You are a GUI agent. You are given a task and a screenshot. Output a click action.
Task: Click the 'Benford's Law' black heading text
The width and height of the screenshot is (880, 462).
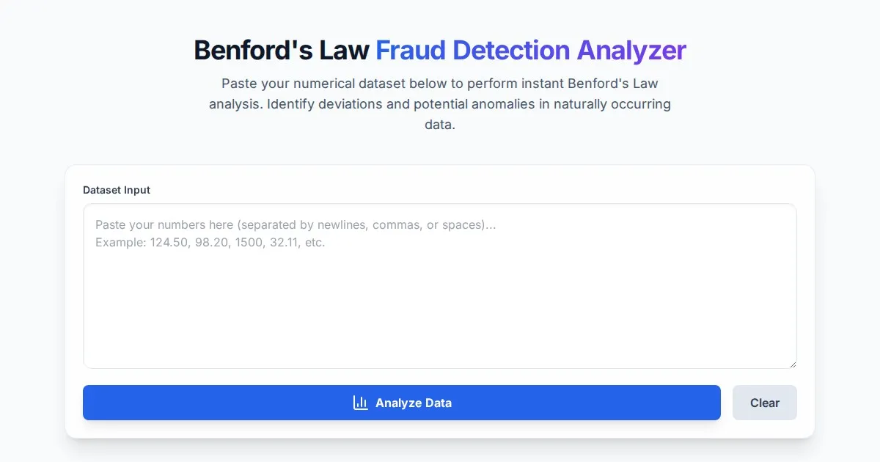pyautogui.click(x=281, y=51)
